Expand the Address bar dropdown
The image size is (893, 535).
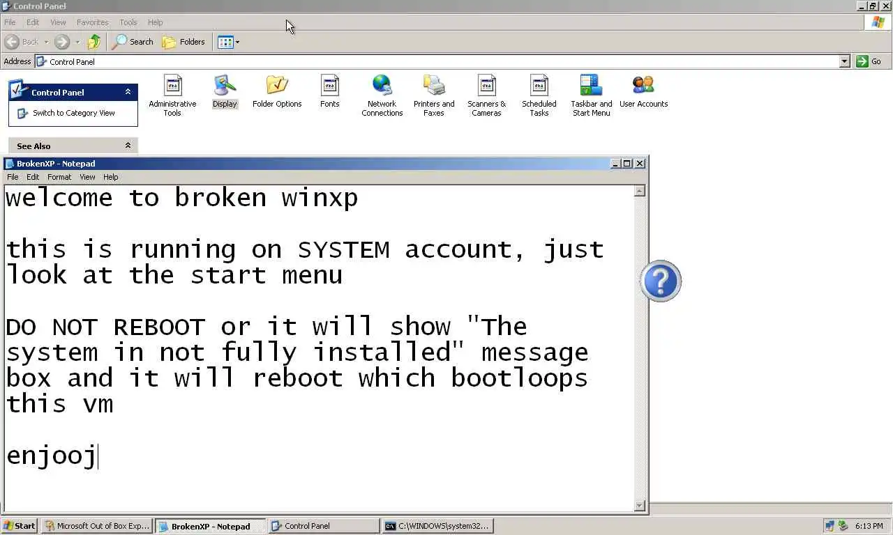(x=844, y=61)
